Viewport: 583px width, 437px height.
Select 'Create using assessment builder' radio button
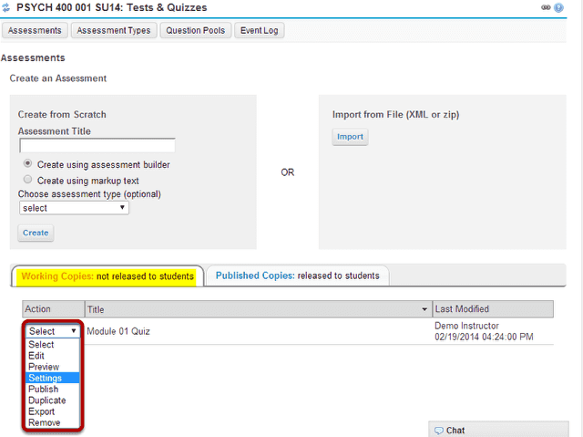tap(27, 163)
